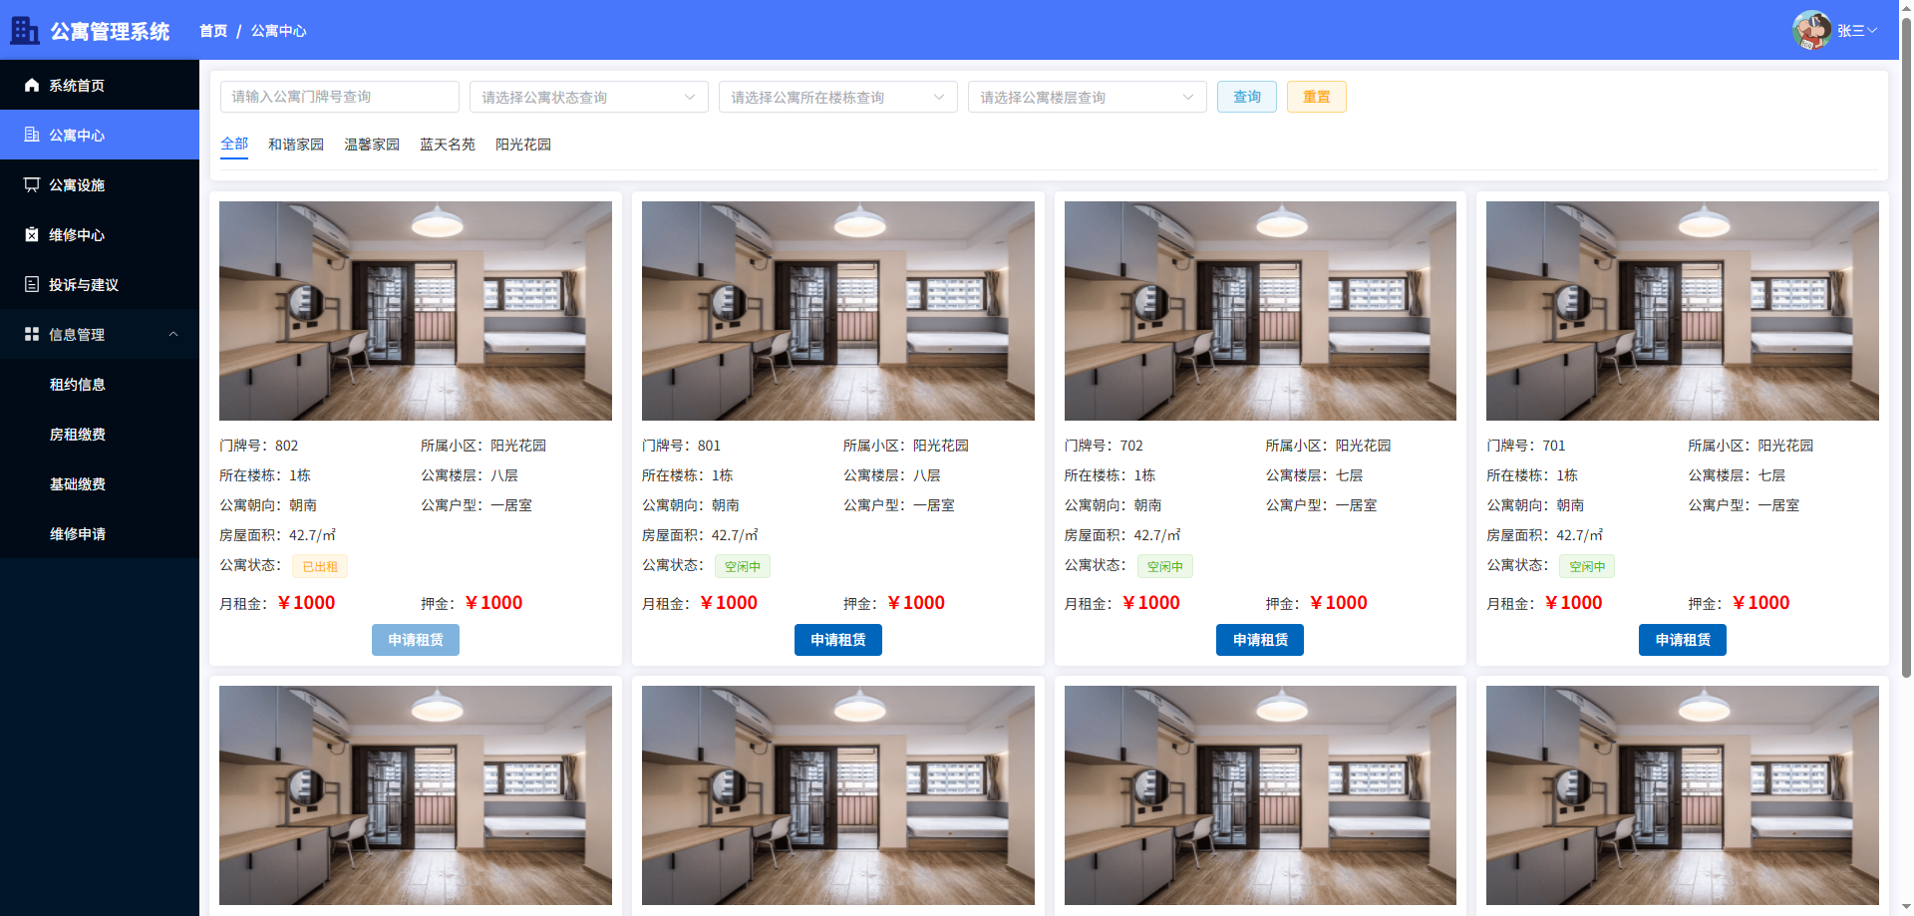This screenshot has width=1914, height=916.
Task: Click 公寓楼层: 七层 in apartment 702's card
Action: click(x=1314, y=475)
